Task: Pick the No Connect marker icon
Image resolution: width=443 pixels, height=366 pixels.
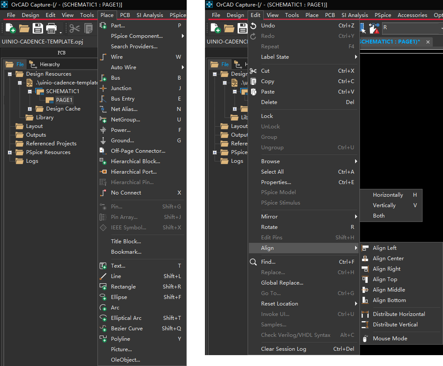Action: point(103,193)
